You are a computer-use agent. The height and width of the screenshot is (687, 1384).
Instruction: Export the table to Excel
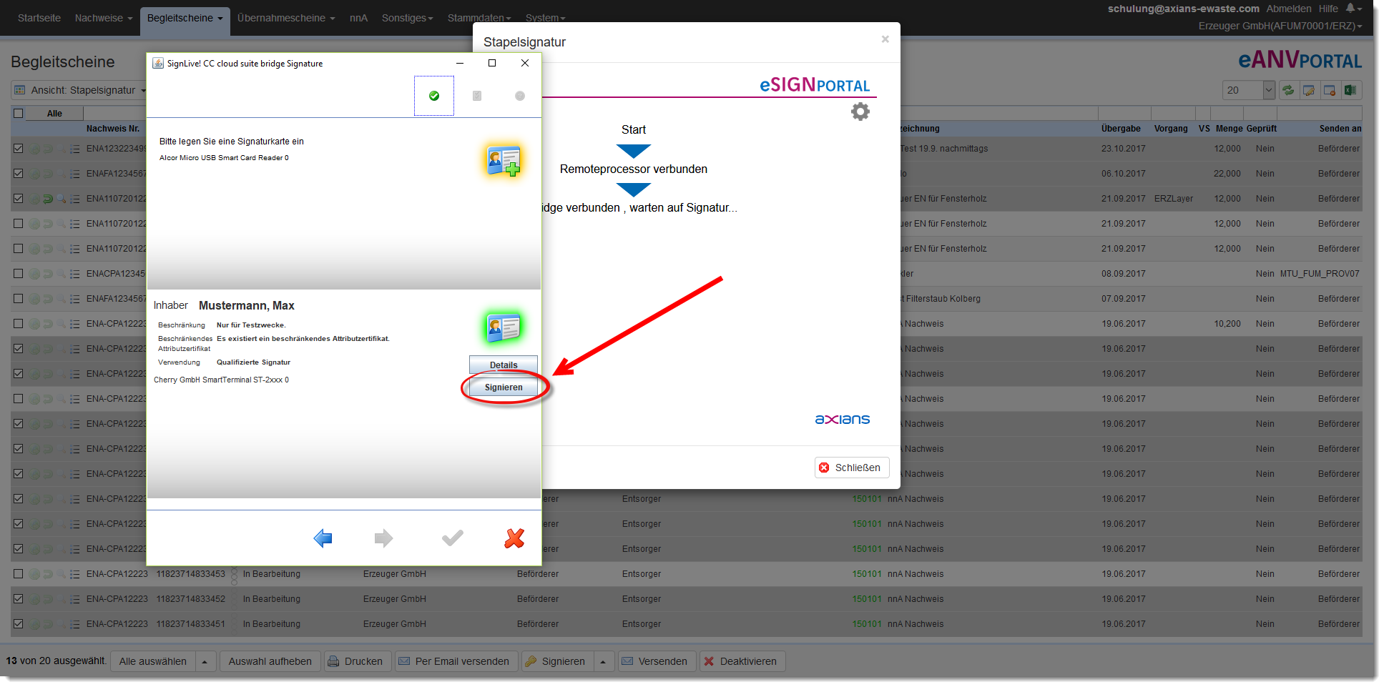(x=1350, y=90)
